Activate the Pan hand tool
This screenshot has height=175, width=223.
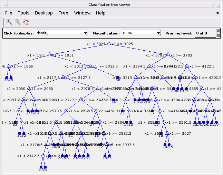click(x=26, y=22)
